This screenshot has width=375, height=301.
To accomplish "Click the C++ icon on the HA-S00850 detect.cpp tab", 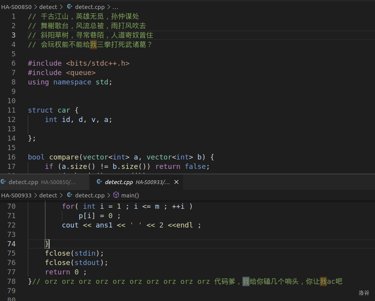I will click(4, 182).
